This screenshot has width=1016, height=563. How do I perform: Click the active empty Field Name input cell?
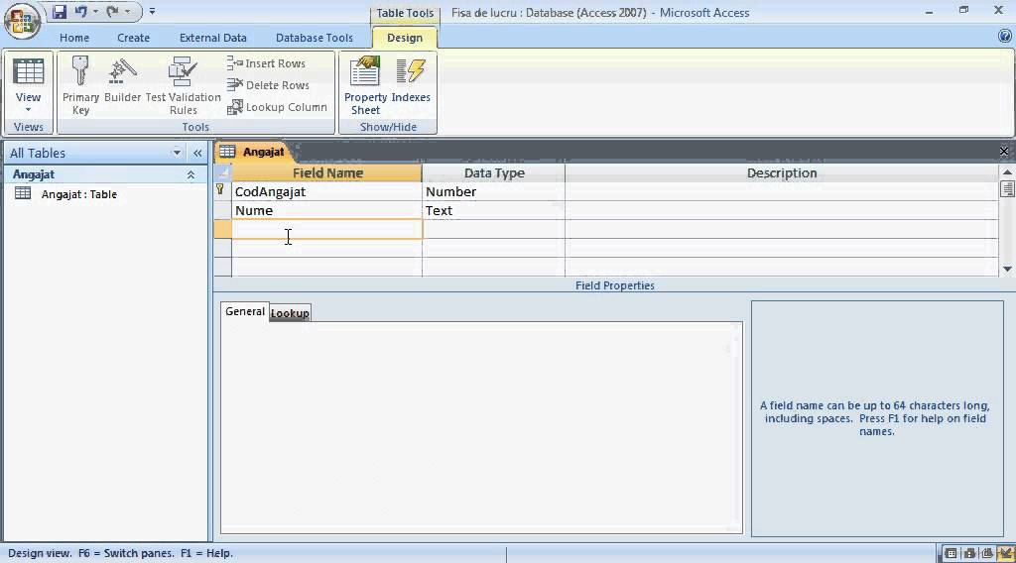tap(326, 229)
